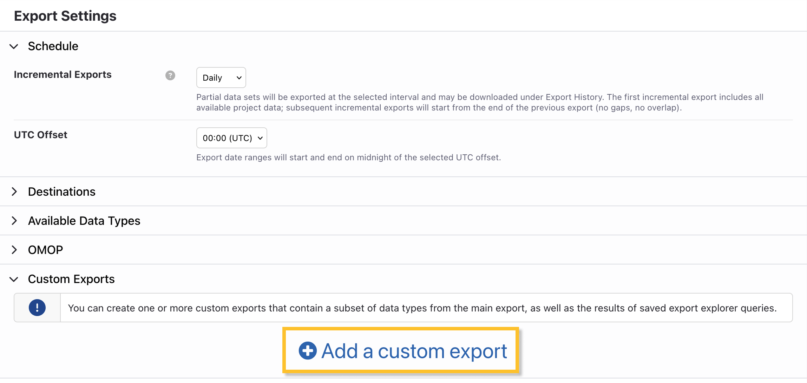Click the Custom Exports section heading
This screenshot has width=807, height=383.
point(71,279)
